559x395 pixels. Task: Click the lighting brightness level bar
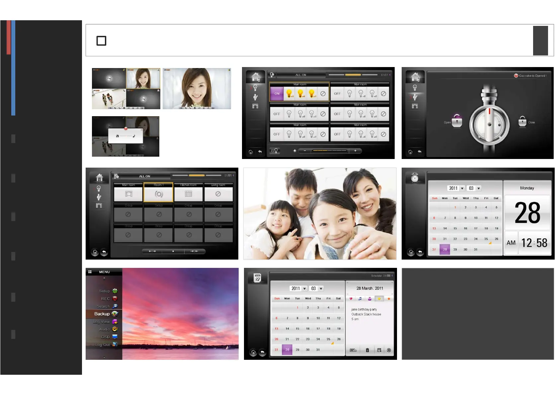(330, 151)
